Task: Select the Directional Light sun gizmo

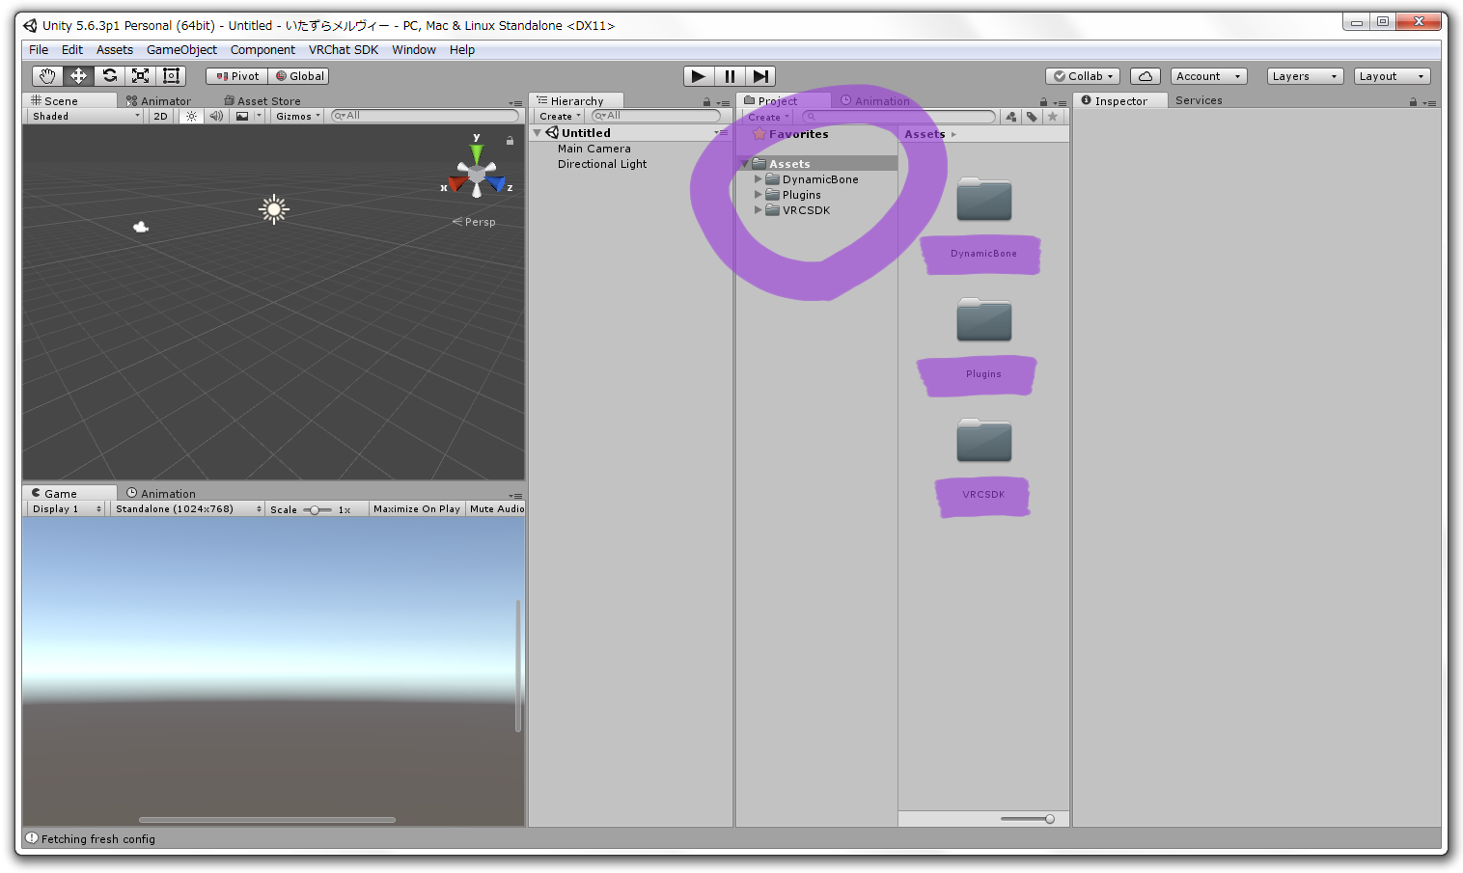Action: [274, 209]
